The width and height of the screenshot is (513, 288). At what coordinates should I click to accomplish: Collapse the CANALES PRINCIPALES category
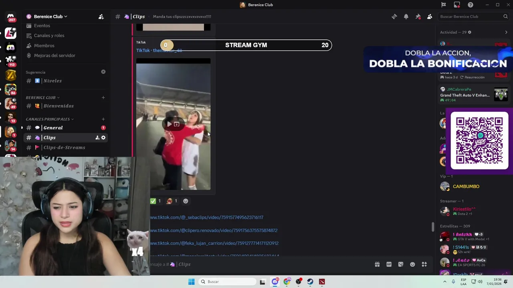[x=50, y=119]
